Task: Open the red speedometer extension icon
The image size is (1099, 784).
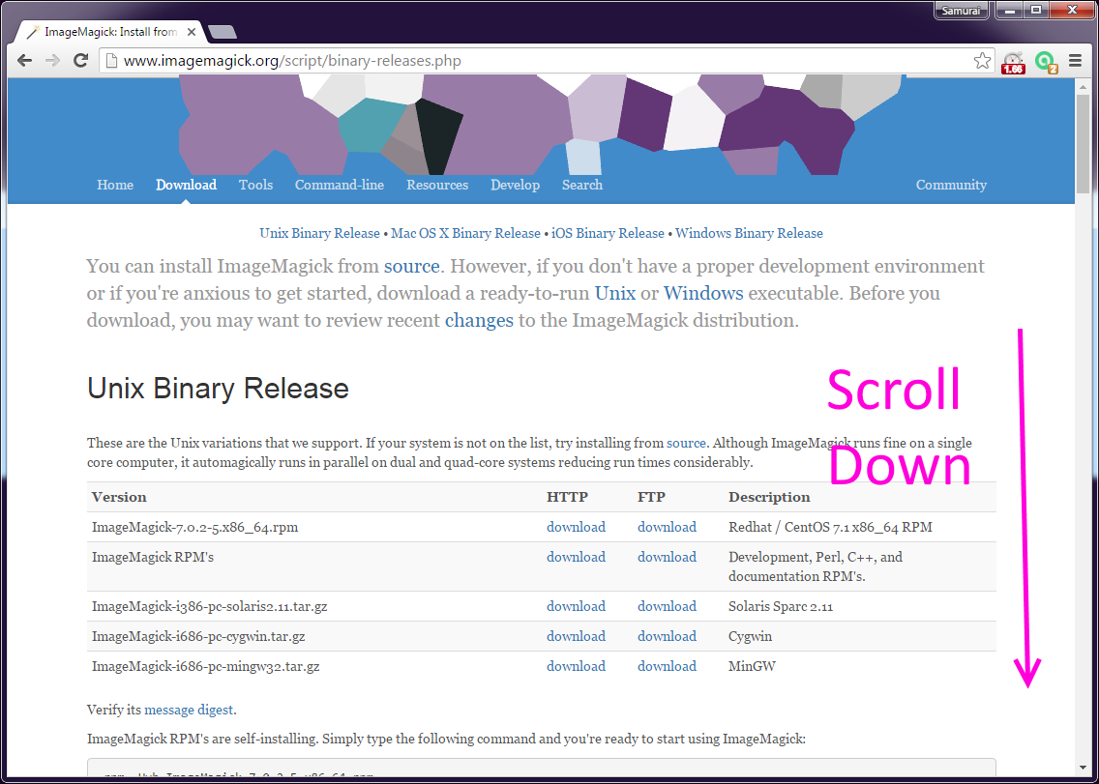Action: [x=1014, y=63]
